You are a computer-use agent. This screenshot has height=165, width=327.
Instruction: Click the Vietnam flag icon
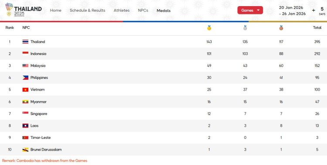coord(25,90)
